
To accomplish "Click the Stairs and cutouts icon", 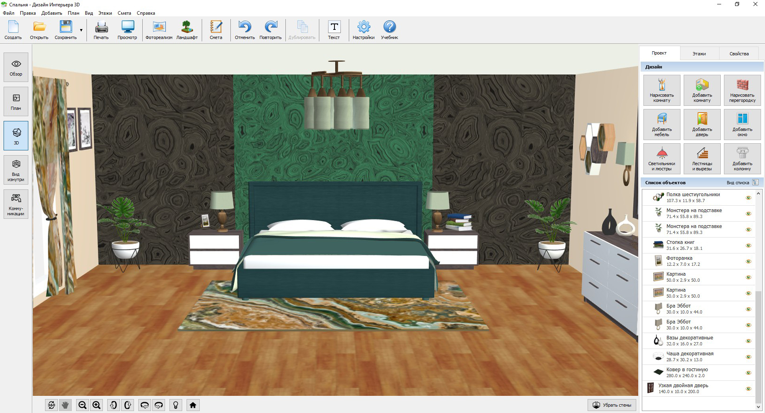I will tap(702, 158).
